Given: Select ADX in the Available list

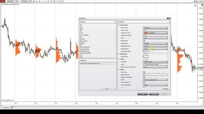Looking at the screenshot, I should (x=81, y=27).
